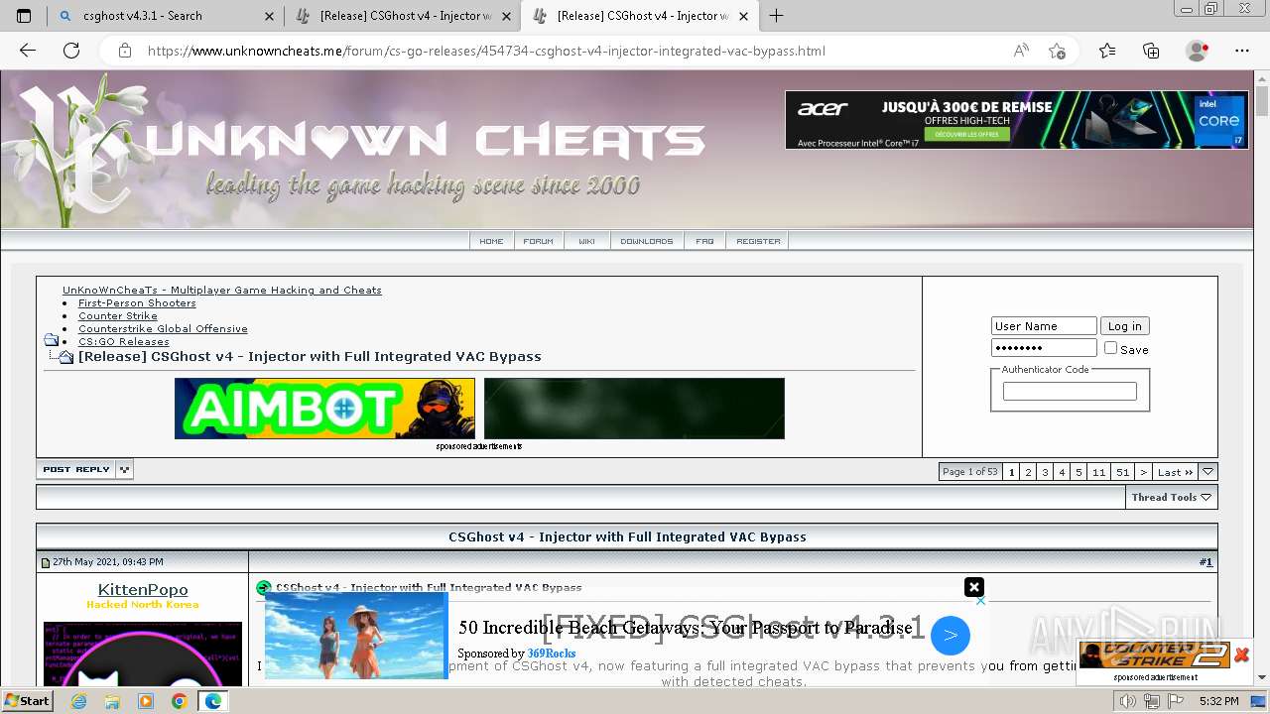Click the Post Reply button
Viewport: 1270px width, 714px height.
coord(76,469)
